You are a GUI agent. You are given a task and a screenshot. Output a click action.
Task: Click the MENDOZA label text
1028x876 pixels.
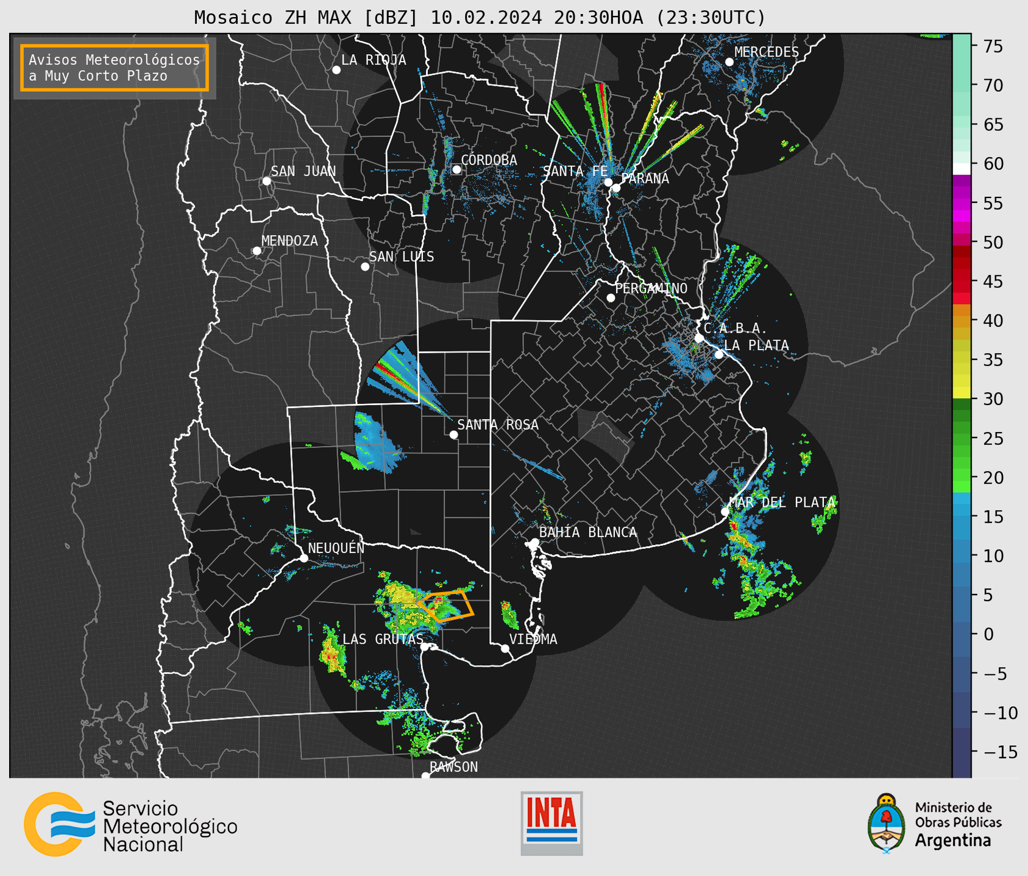pos(289,241)
